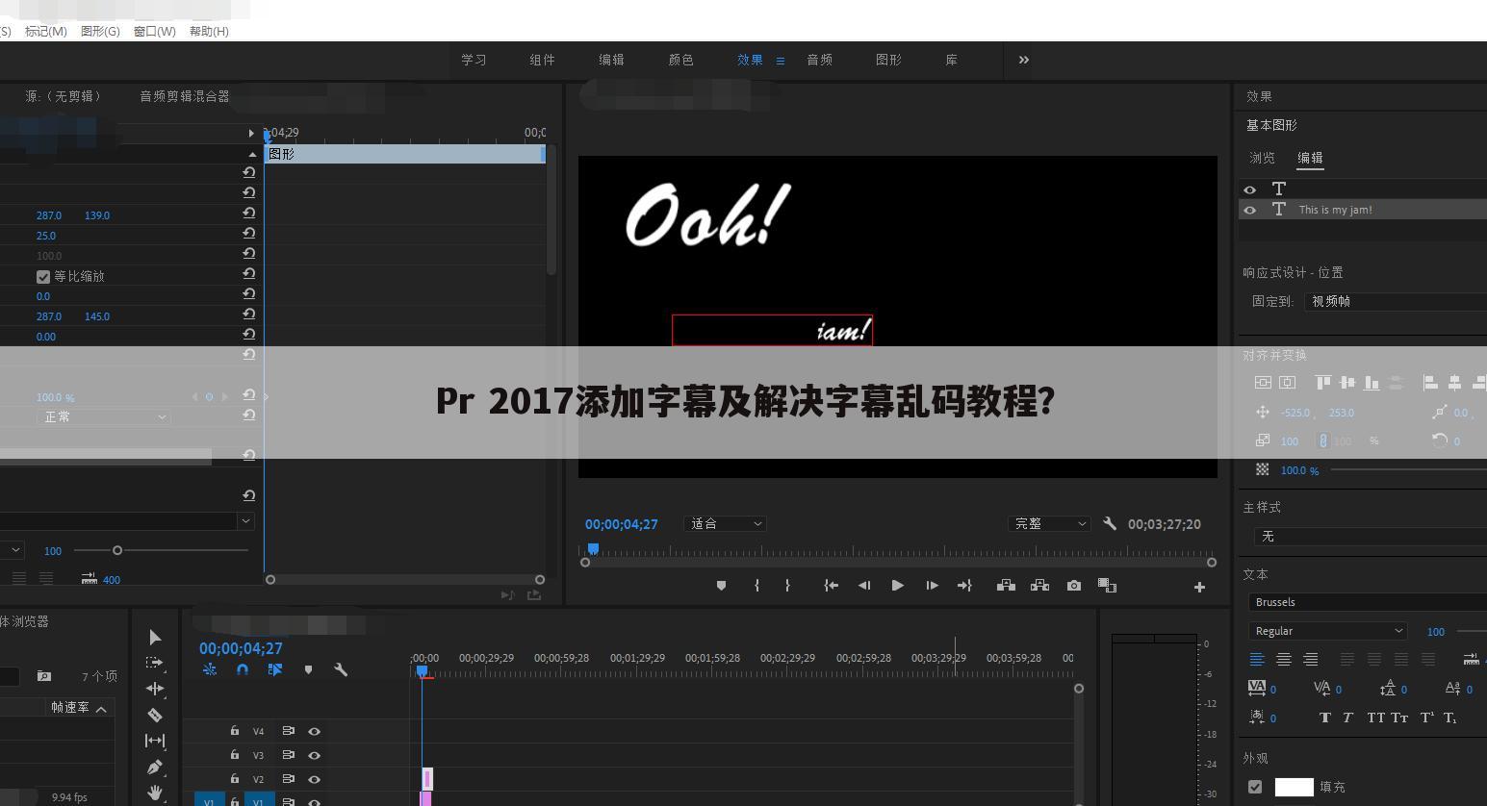This screenshot has height=806, width=1487.
Task: Toggle Linked Selection in timeline
Action: pyautogui.click(x=275, y=669)
